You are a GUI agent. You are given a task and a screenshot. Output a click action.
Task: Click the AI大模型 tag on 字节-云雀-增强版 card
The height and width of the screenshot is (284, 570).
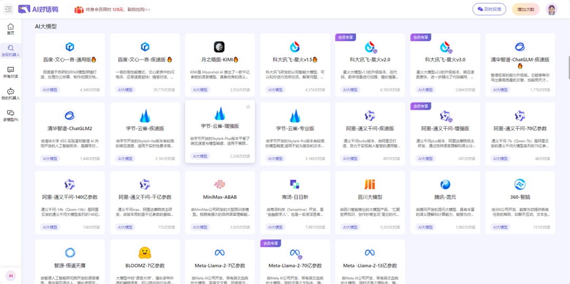[x=201, y=156]
